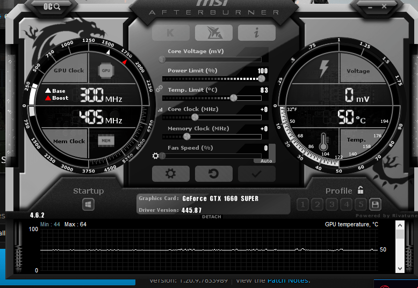Click the GPU temperature graph label
Image resolution: width=418 pixels, height=288 pixels.
351,224
